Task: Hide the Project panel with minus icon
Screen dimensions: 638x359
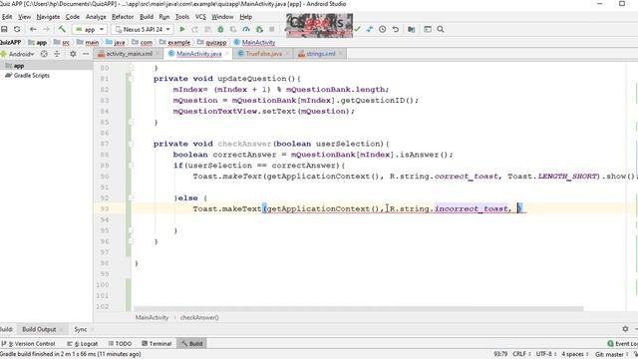Action: pos(86,54)
